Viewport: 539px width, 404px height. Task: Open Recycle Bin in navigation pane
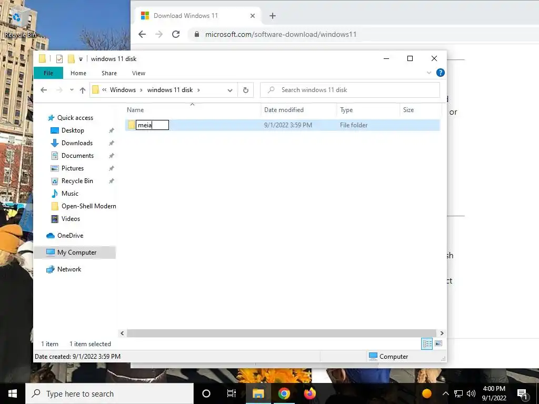click(77, 181)
